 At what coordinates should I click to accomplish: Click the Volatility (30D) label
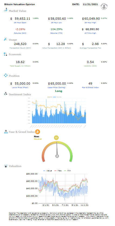pos(90,66)
